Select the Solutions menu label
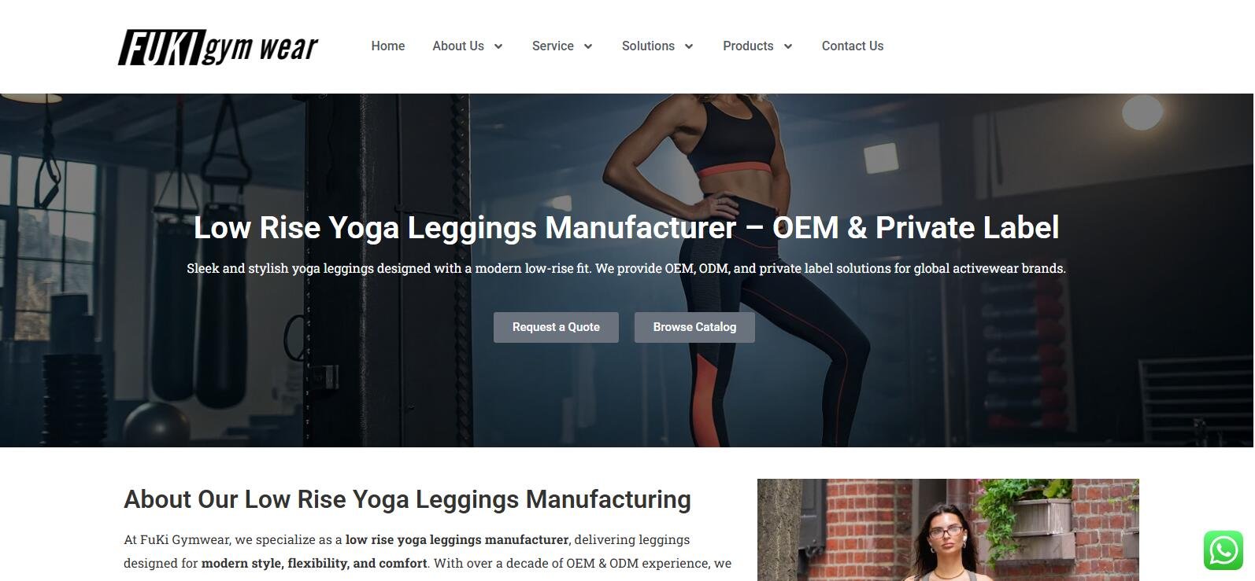 tap(648, 46)
